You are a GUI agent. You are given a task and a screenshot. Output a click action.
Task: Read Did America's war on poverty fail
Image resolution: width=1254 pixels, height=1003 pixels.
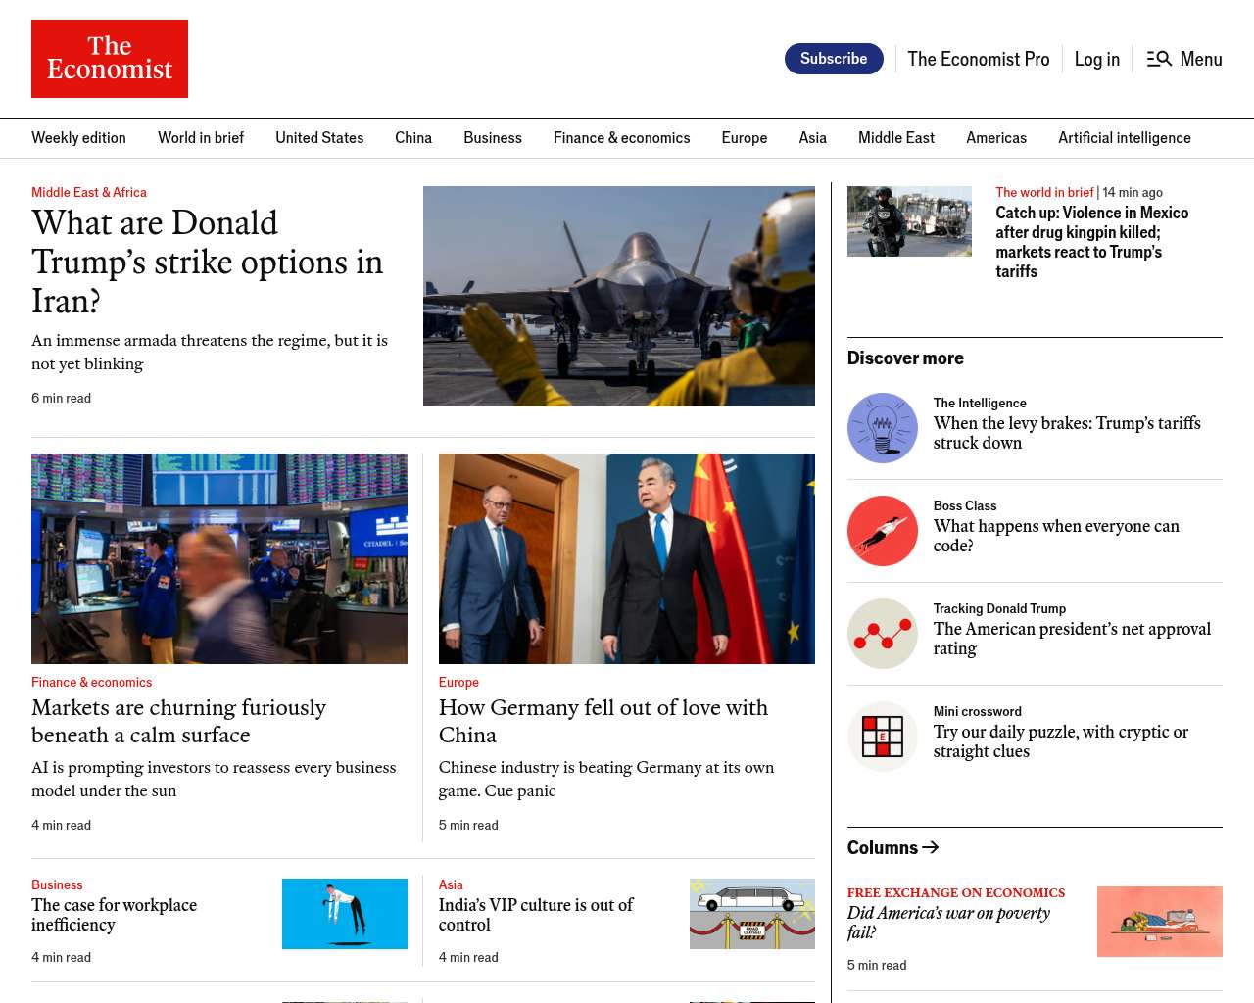[947, 923]
